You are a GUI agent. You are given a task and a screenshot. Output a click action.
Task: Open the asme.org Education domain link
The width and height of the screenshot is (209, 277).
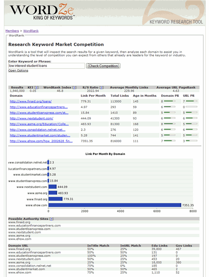(x=40, y=124)
